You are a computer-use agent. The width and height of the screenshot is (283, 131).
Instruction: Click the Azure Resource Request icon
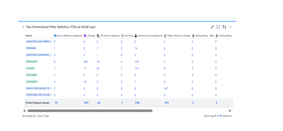(55, 36)
